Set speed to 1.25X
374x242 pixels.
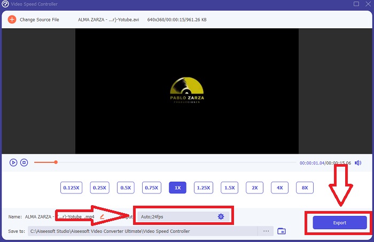[204, 188]
